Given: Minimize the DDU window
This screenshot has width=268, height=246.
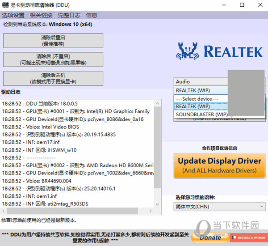Looking at the screenshot, I should click(224, 5).
